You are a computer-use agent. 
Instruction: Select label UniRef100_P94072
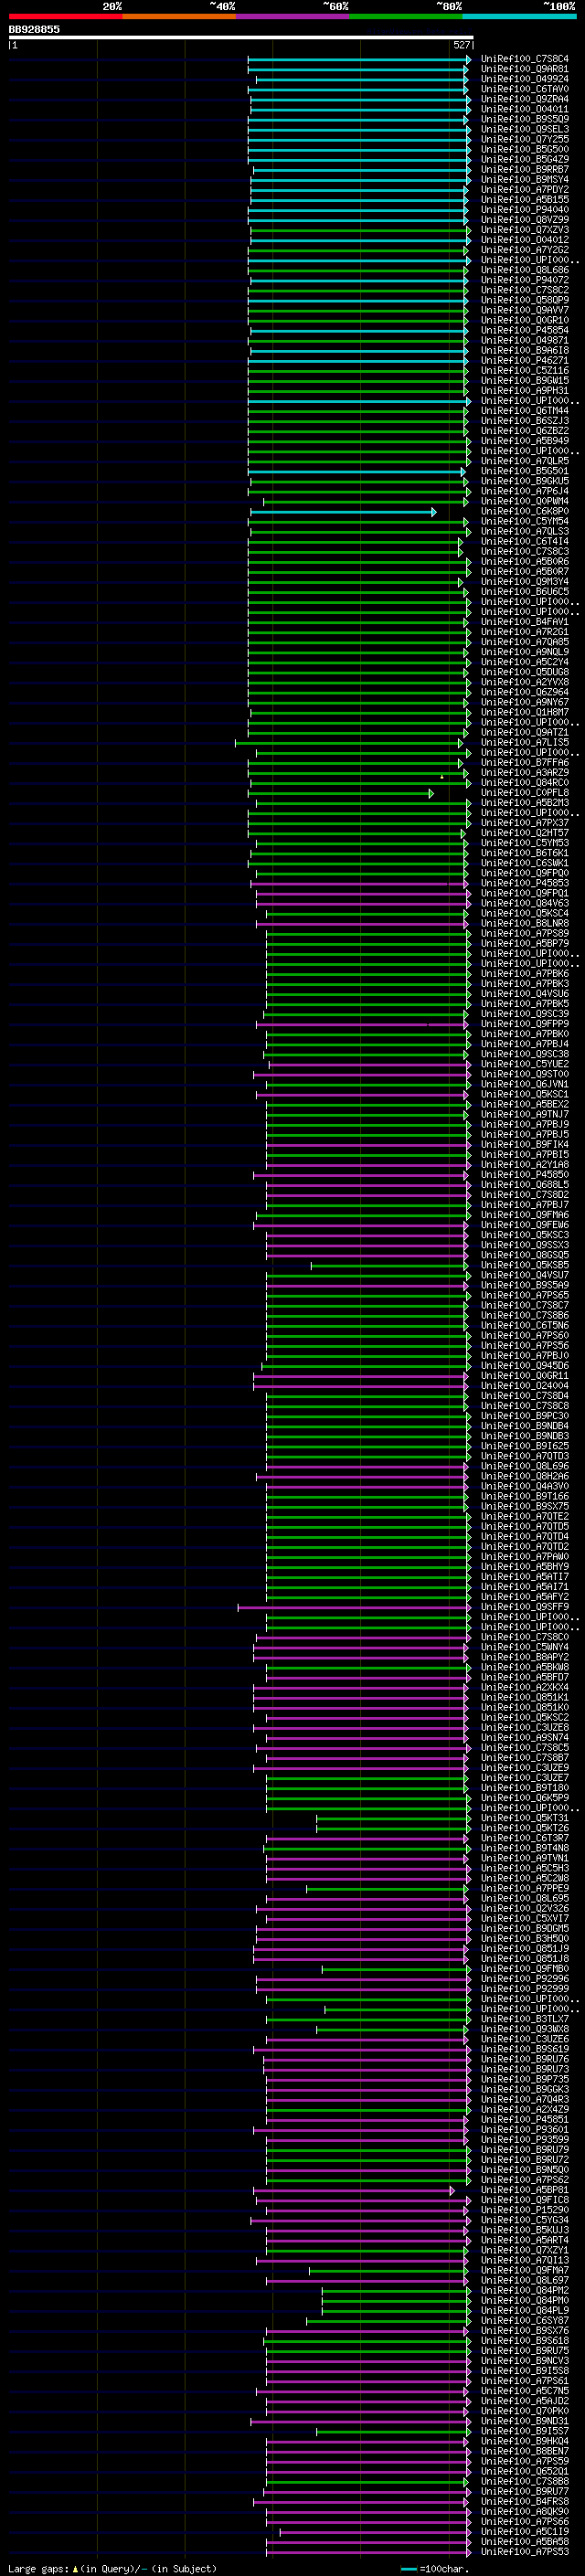point(524,280)
